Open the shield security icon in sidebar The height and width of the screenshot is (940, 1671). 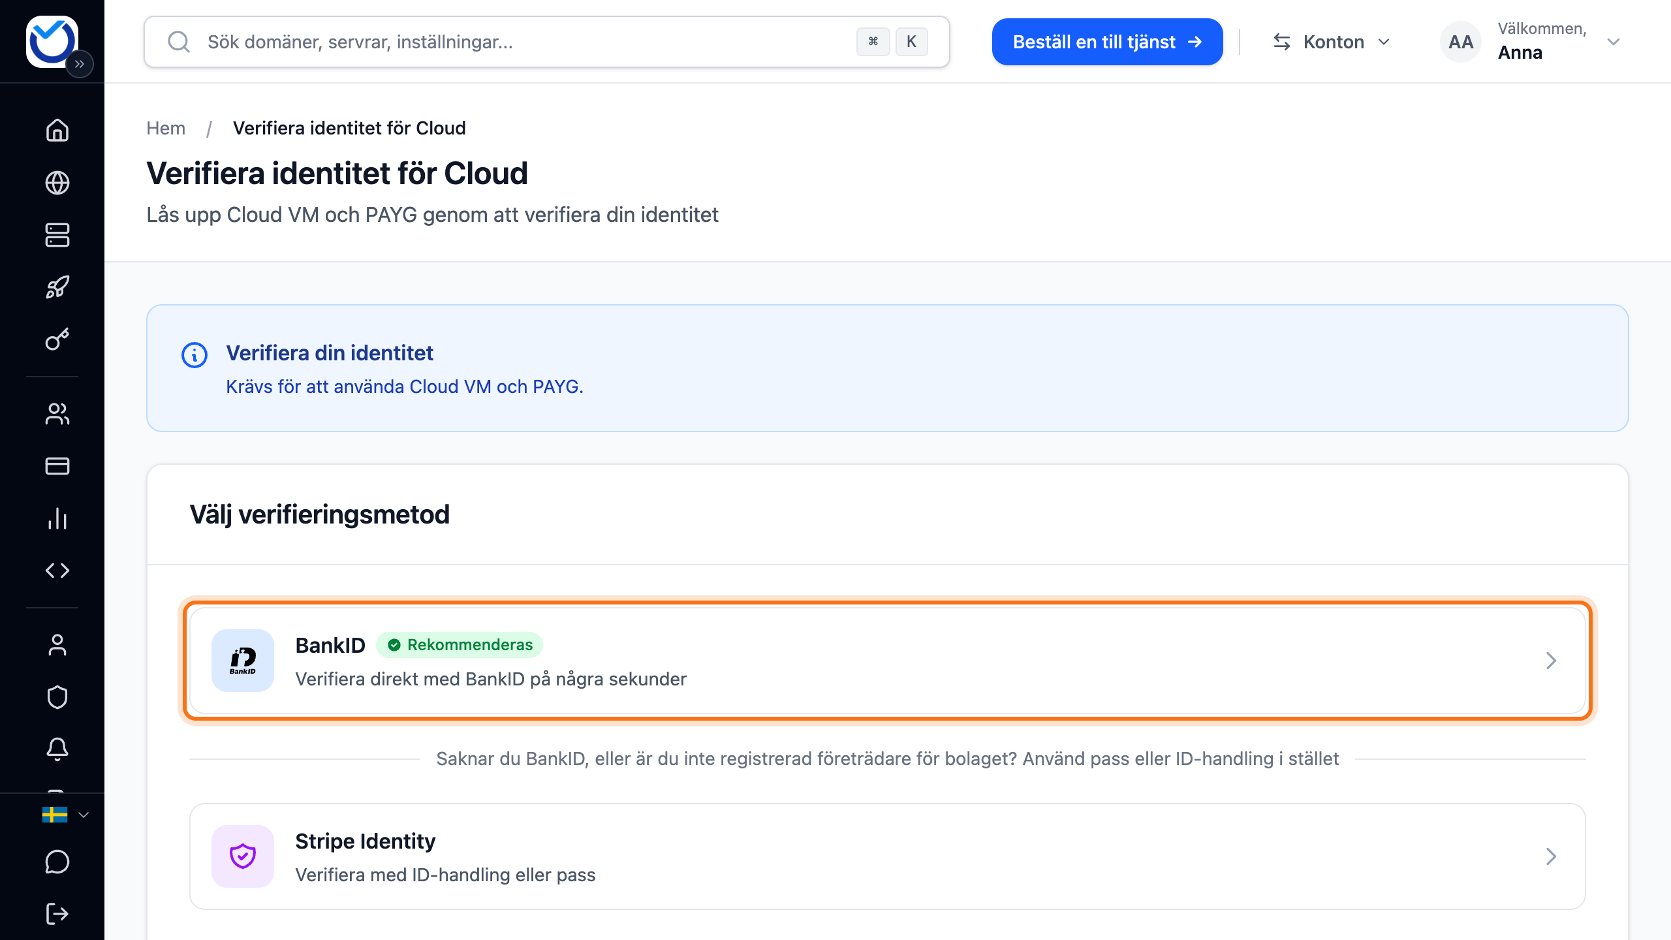[x=57, y=697]
